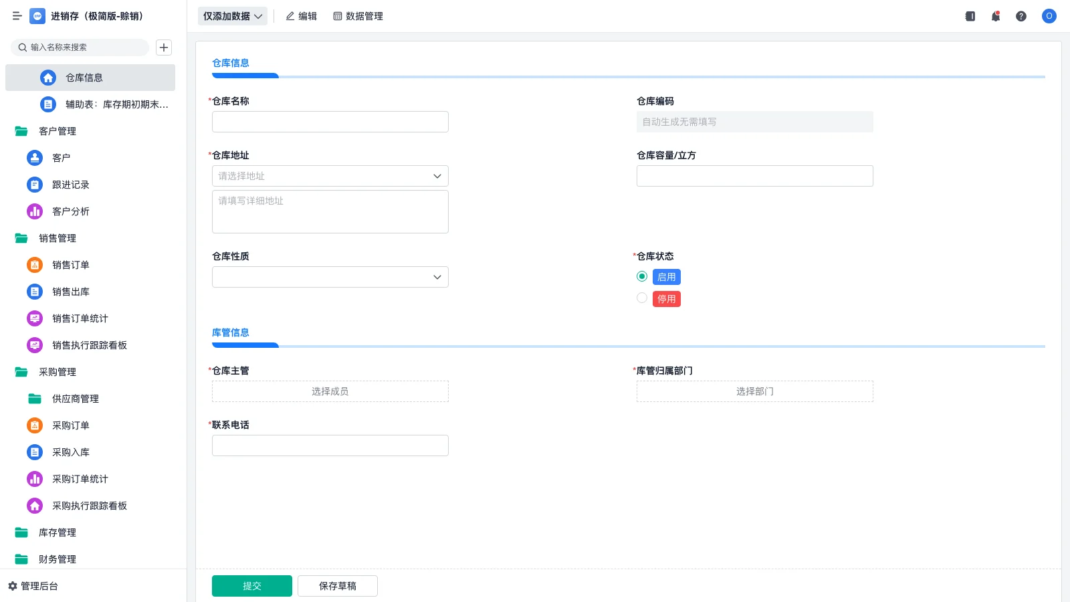
Task: Open 数据管理 from the toolbar
Action: pyautogui.click(x=358, y=16)
